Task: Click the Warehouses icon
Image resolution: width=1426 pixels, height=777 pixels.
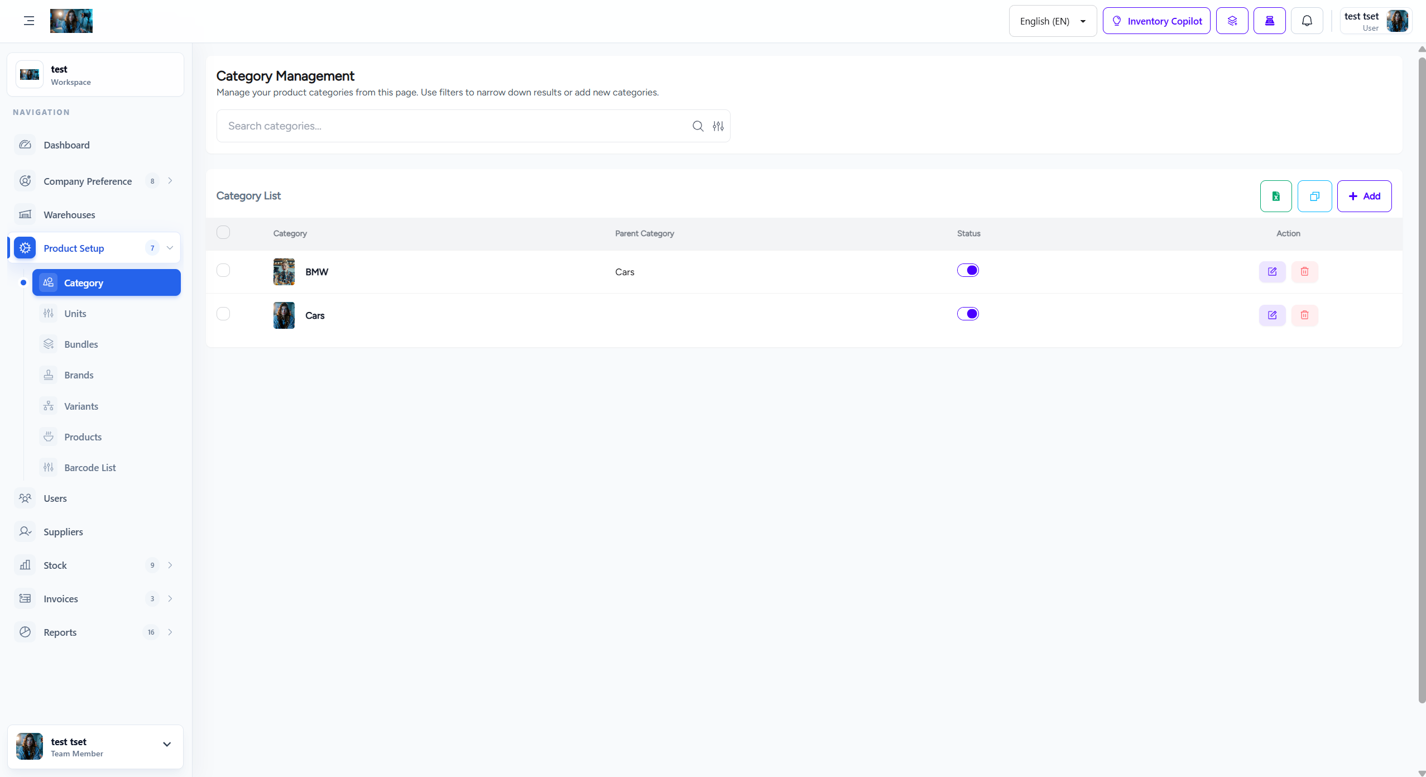Action: pyautogui.click(x=25, y=215)
